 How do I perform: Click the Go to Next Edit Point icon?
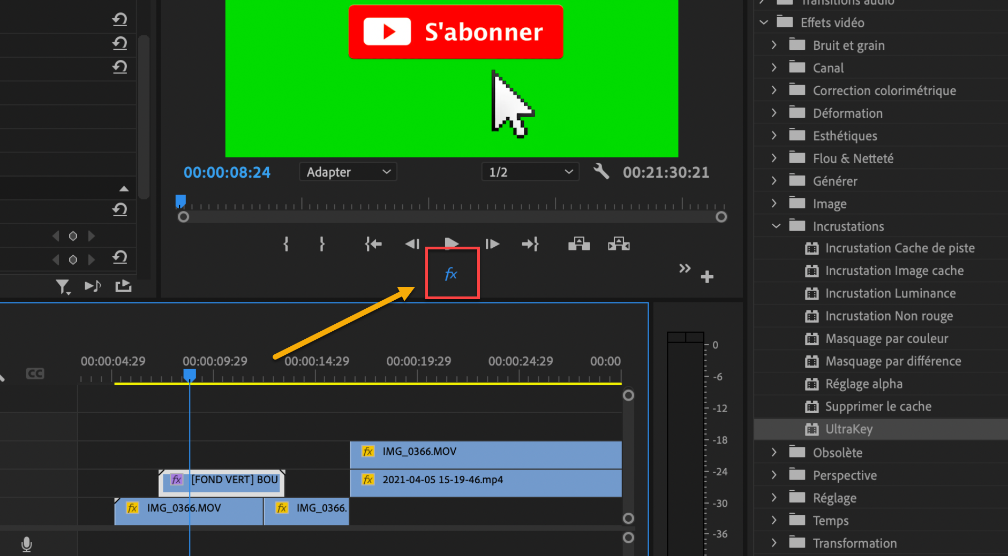click(530, 244)
